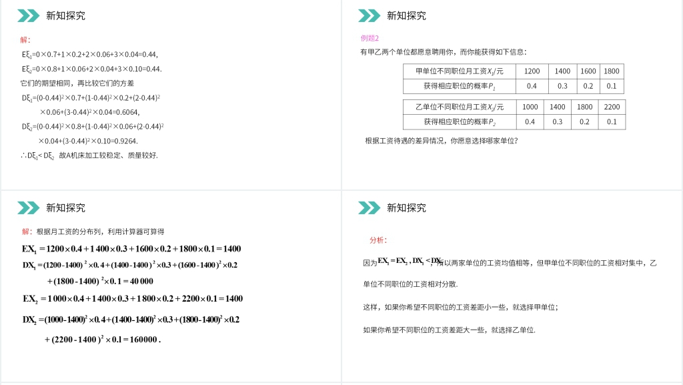
Task: Select the formula line starting DX₂=(1000-1400)²
Action: (131, 320)
